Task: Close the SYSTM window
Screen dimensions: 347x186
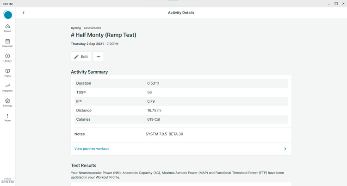Action: [x=344, y=4]
